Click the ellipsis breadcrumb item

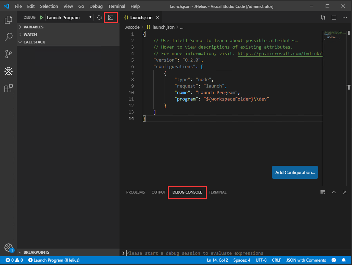click(x=181, y=27)
